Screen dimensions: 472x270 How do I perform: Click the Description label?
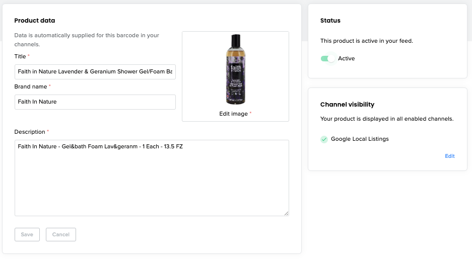coord(30,132)
